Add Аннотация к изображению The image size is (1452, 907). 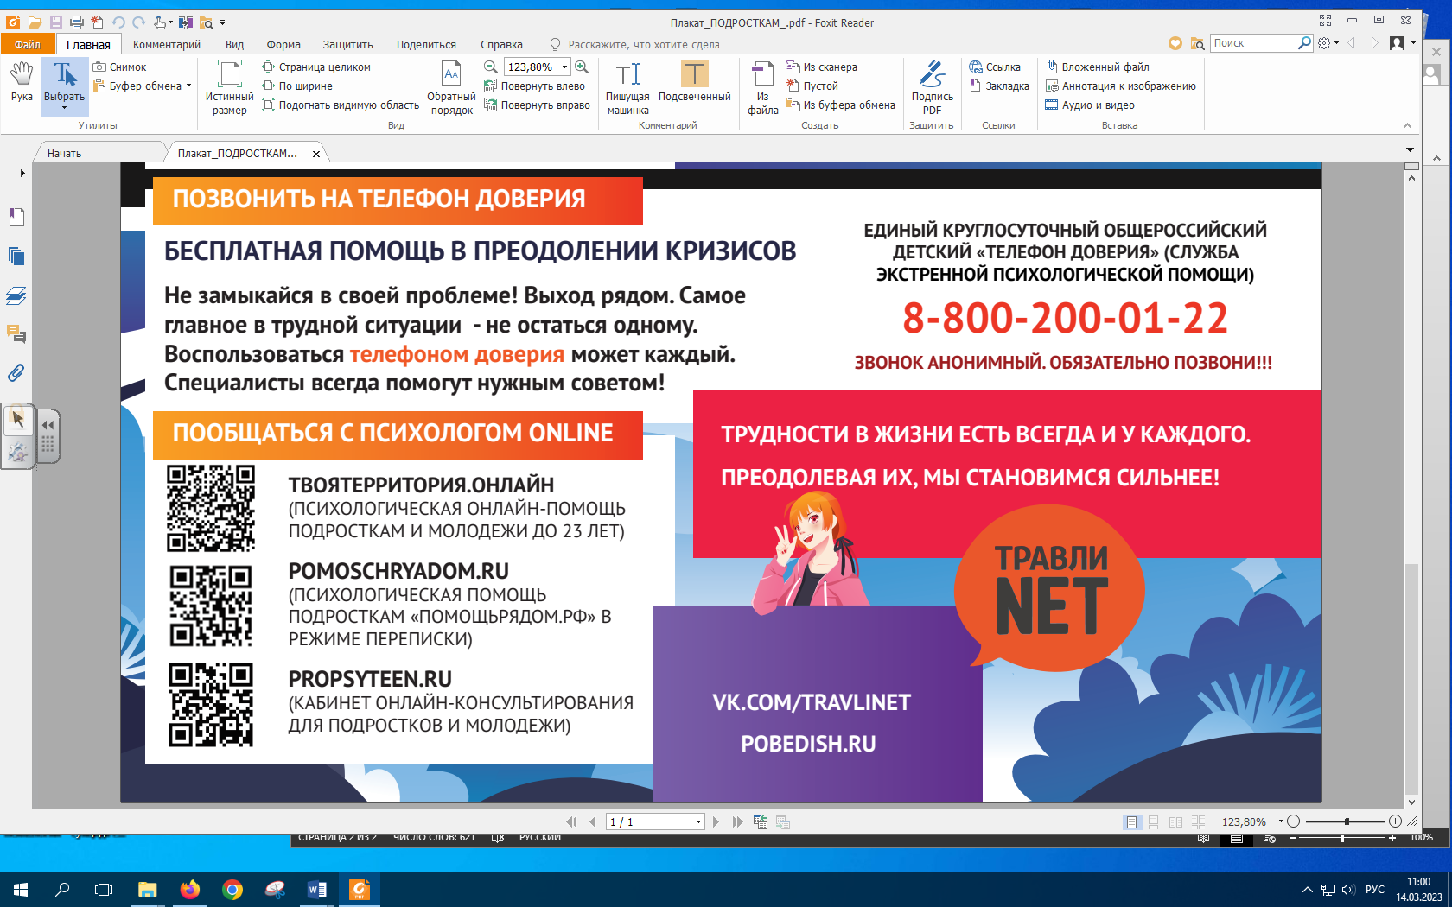[1121, 86]
